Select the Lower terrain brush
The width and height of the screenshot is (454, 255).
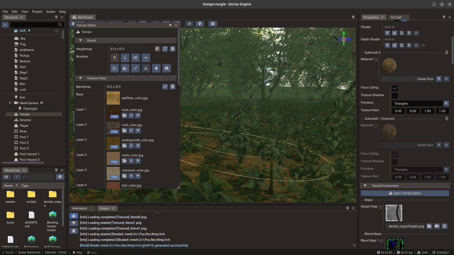click(125, 58)
